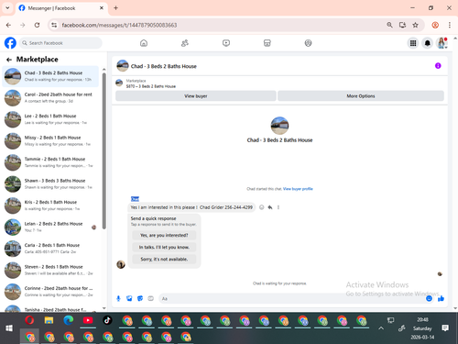Reload the page with browser refresh
The width and height of the screenshot is (458, 344).
[37, 25]
